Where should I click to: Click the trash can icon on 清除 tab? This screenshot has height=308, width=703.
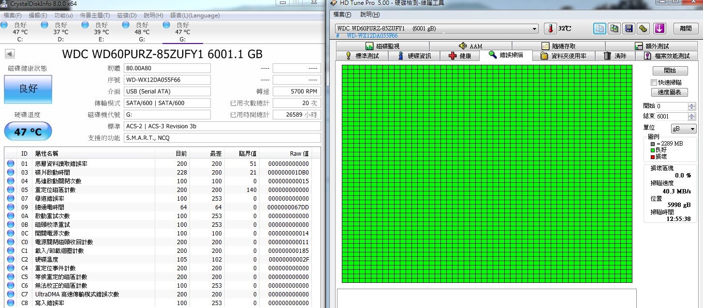tap(607, 56)
